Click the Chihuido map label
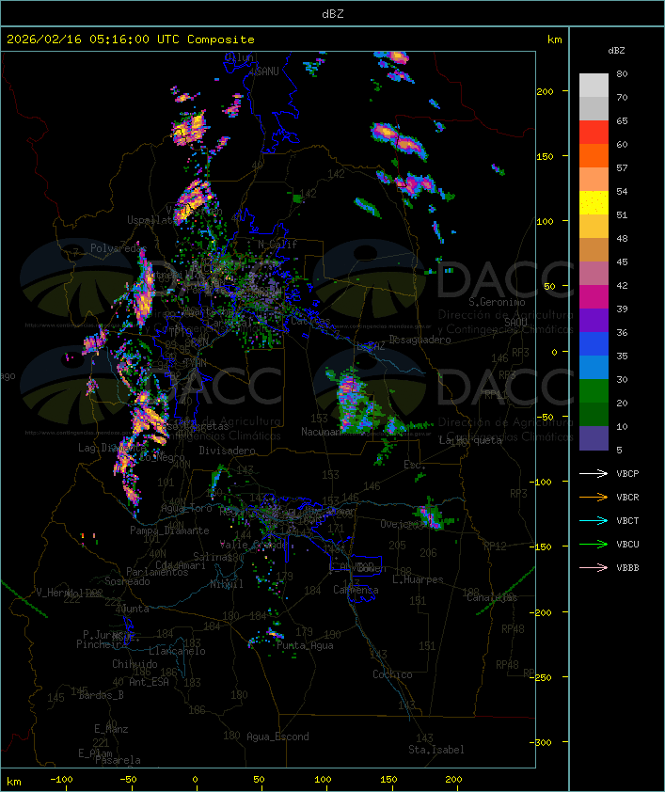Image resolution: width=665 pixels, height=792 pixels. tap(135, 664)
